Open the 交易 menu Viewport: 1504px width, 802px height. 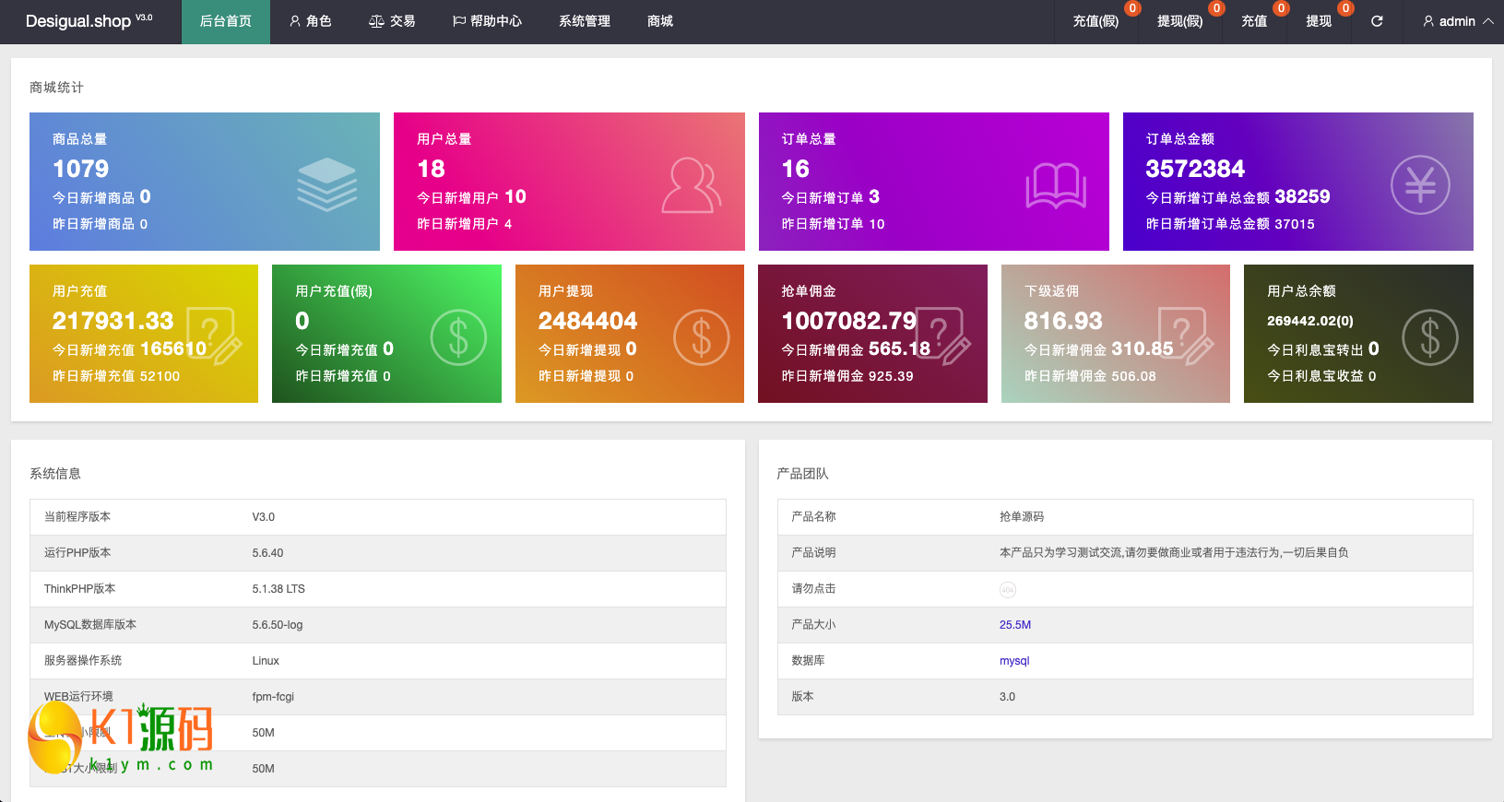pyautogui.click(x=392, y=21)
